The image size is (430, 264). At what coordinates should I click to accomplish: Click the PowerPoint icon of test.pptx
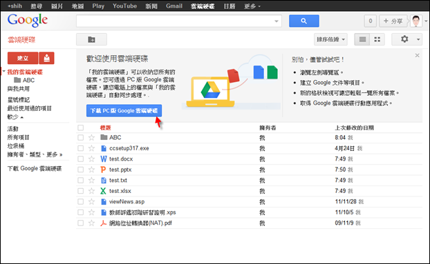[103, 170]
